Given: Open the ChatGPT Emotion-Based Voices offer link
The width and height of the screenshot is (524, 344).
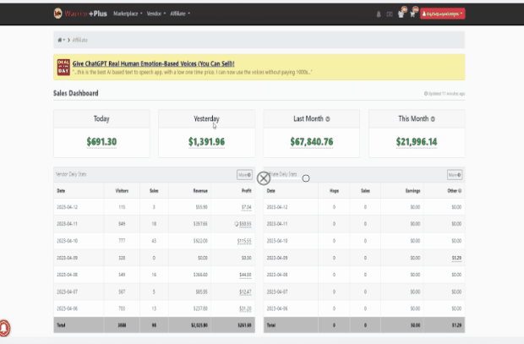Looking at the screenshot, I should (153, 63).
